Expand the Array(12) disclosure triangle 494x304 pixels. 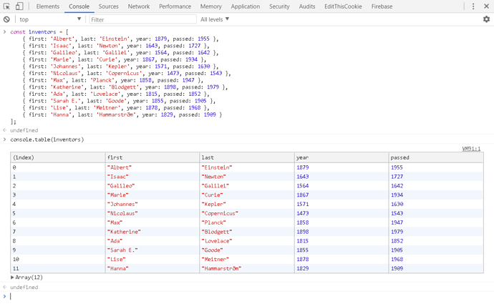pyautogui.click(x=13, y=277)
